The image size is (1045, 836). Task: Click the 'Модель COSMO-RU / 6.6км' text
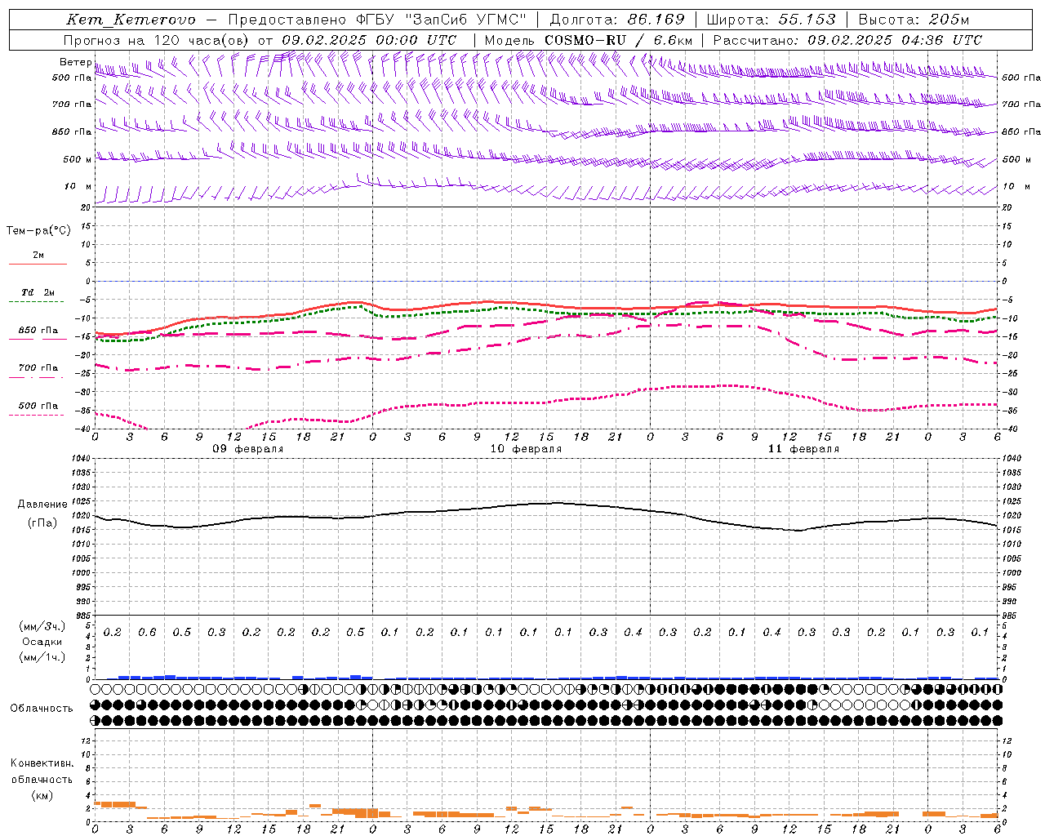click(x=589, y=40)
